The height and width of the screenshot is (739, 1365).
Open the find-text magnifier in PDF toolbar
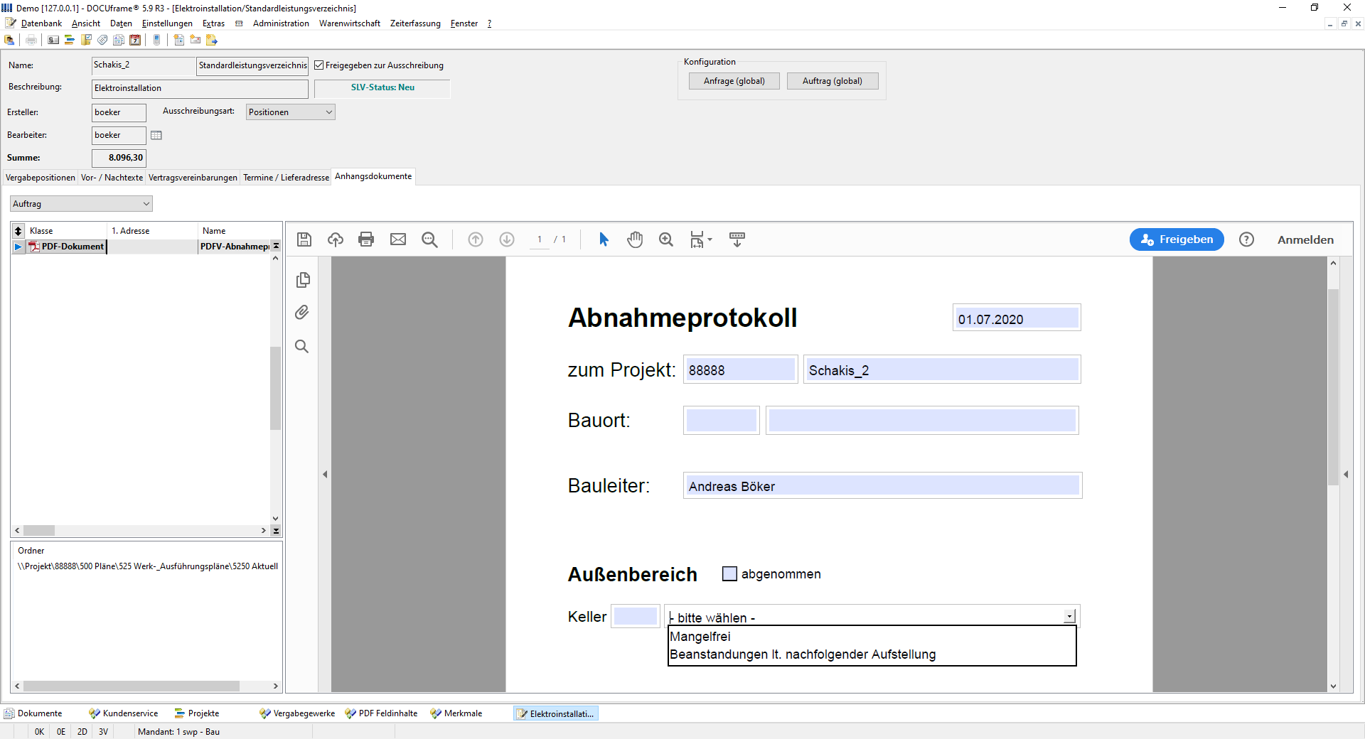point(429,239)
